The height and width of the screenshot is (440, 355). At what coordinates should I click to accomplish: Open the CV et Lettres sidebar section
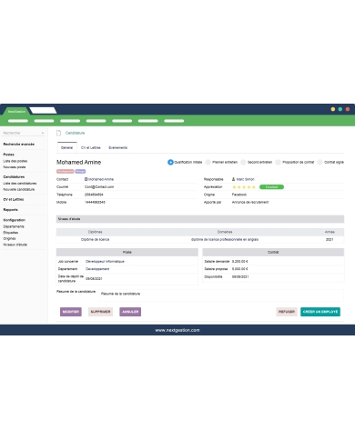(x=14, y=199)
